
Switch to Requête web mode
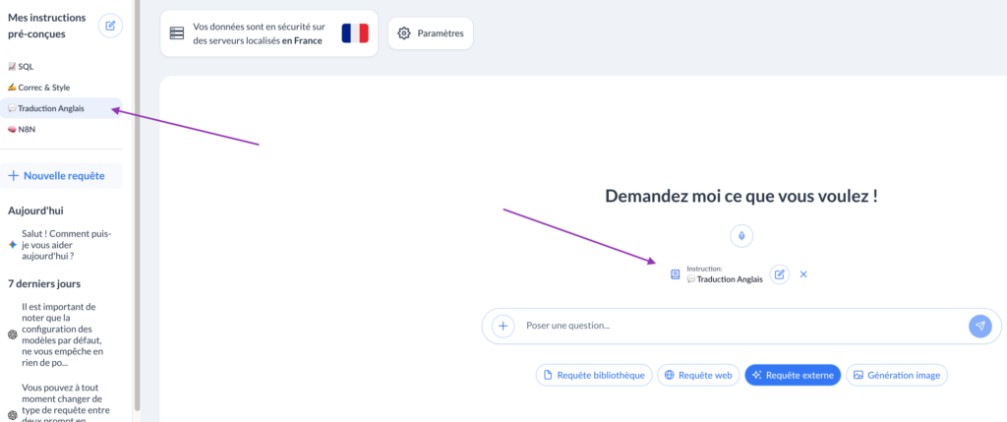[x=697, y=375]
